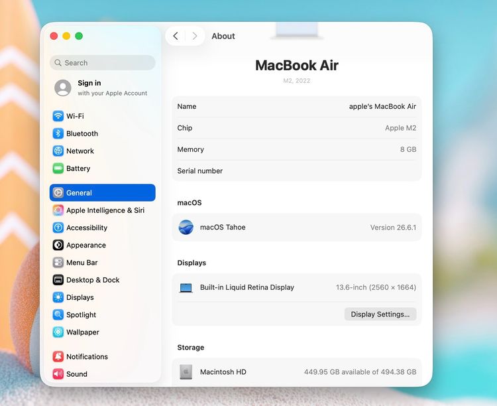Click Version 26.6.1 text
Viewport: 497px width, 406px height.
394,228
